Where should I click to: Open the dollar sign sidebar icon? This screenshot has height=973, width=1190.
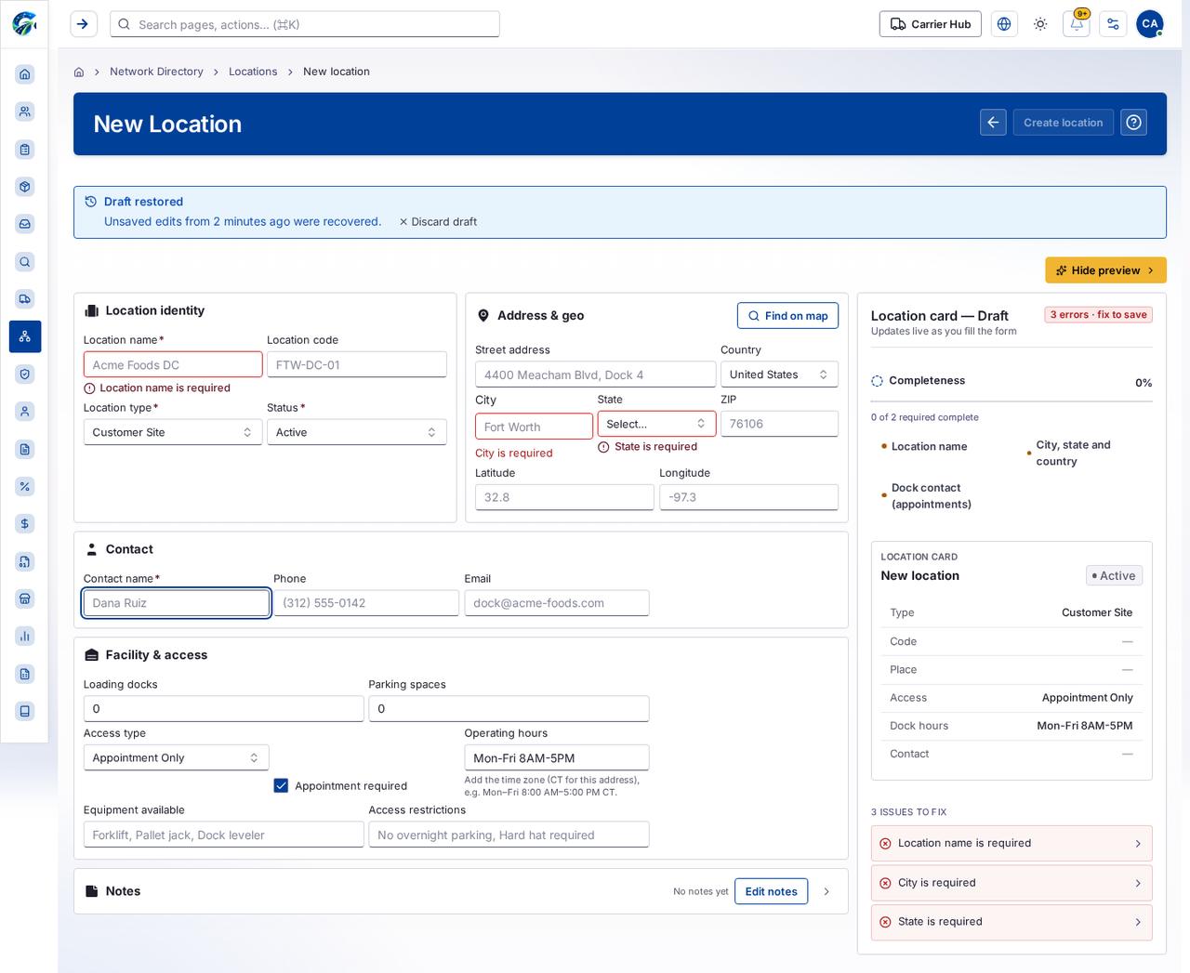[25, 524]
